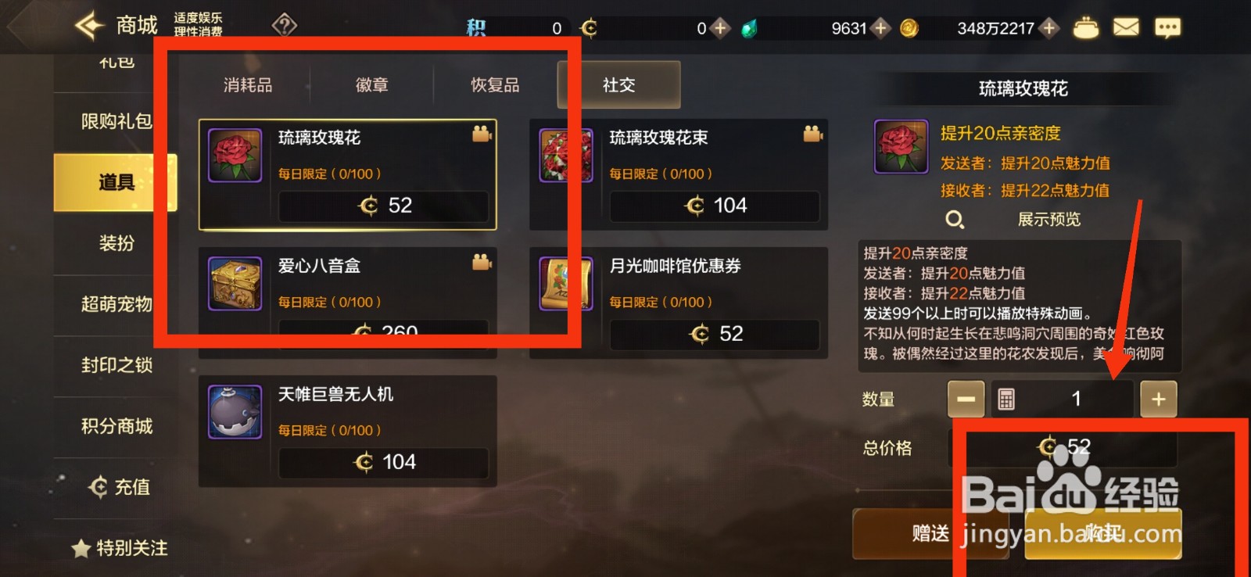Increase quantity with the plus button
Image resolution: width=1251 pixels, height=577 pixels.
tap(1158, 400)
